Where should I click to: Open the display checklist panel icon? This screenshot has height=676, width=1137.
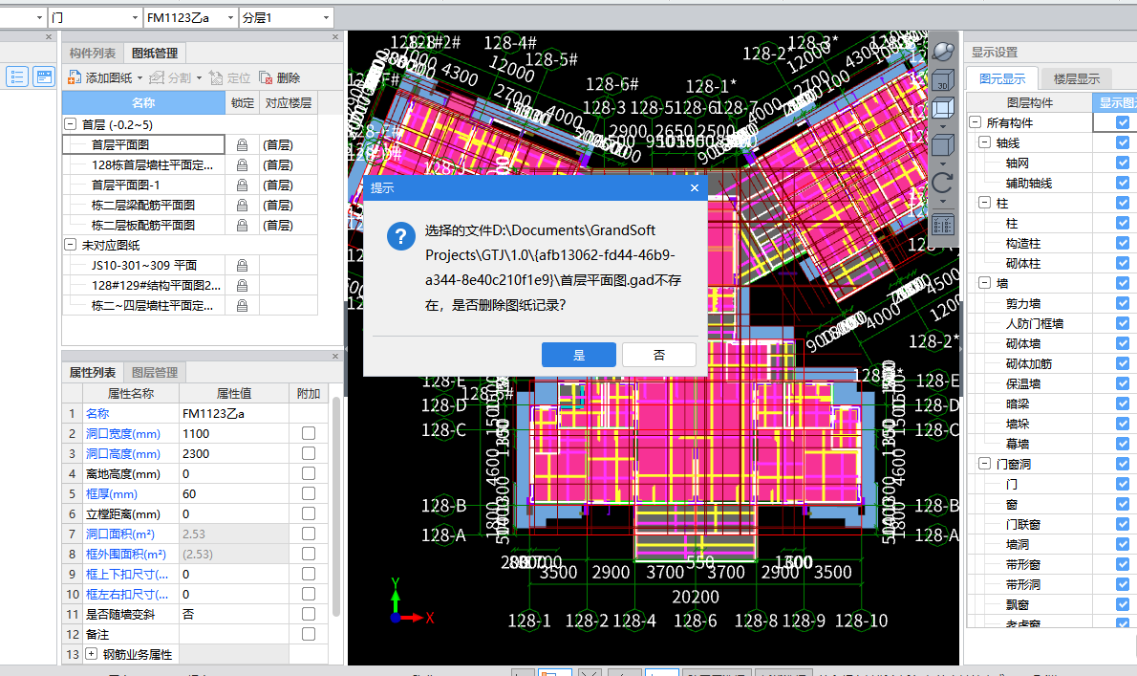pos(943,225)
